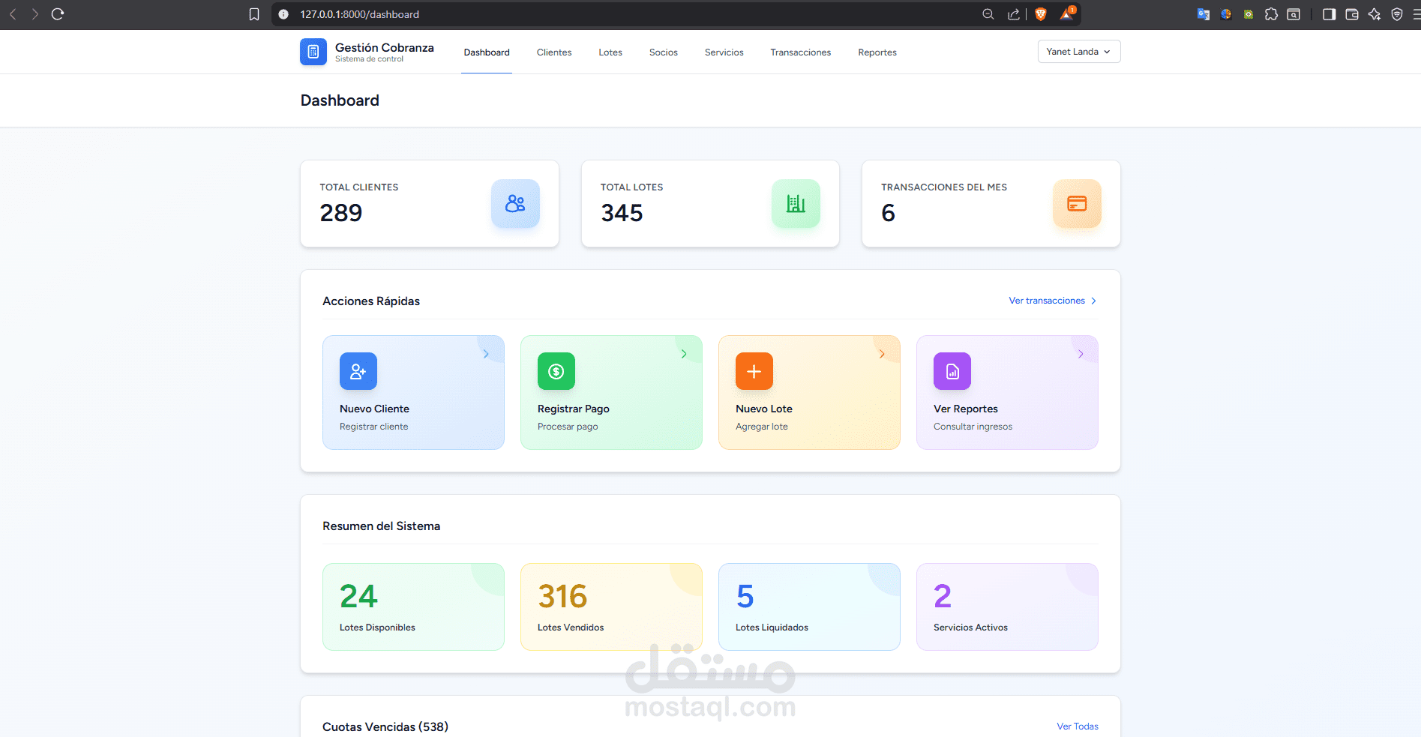
Task: Go forward using the browser forward arrow
Action: pyautogui.click(x=34, y=14)
